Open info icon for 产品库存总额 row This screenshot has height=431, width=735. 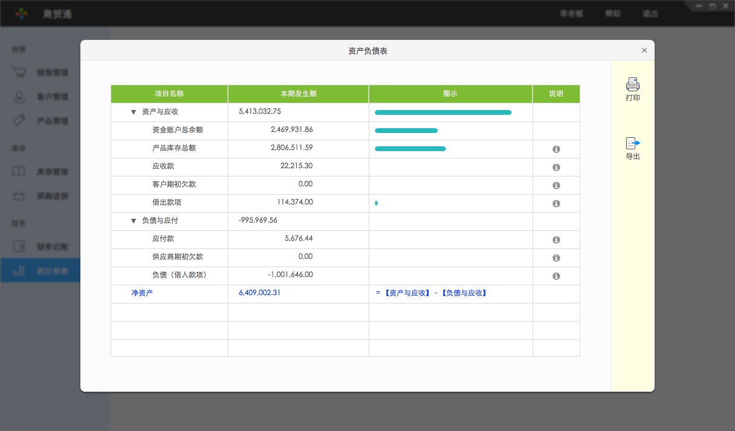click(556, 149)
